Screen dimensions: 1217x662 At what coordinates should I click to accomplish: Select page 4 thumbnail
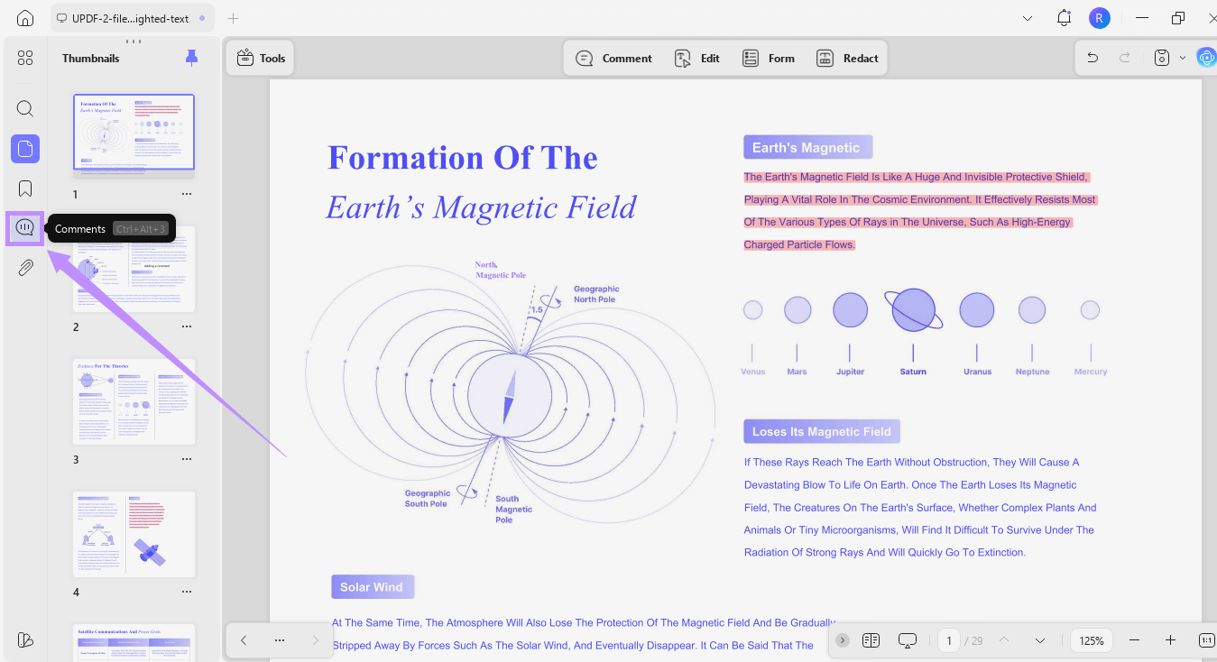(x=134, y=534)
